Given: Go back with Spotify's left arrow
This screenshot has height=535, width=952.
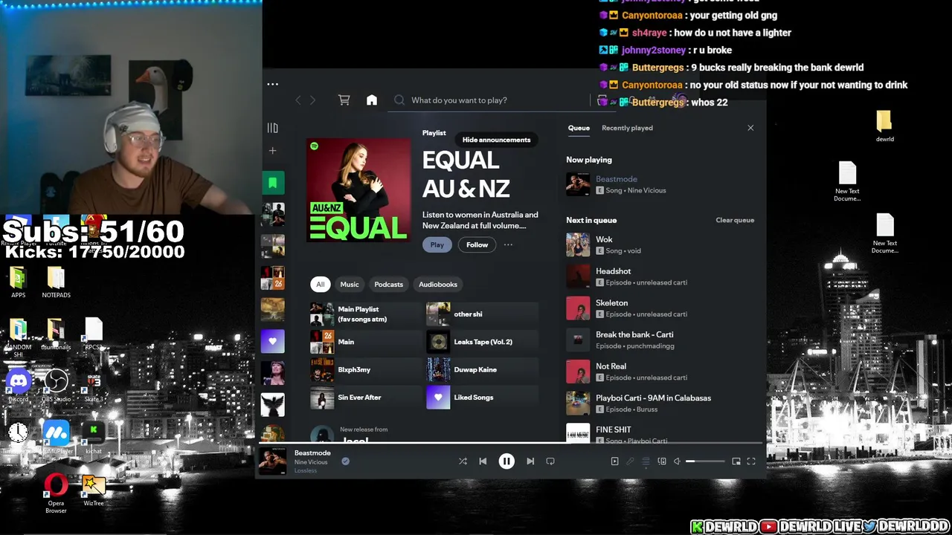Looking at the screenshot, I should click(x=298, y=100).
